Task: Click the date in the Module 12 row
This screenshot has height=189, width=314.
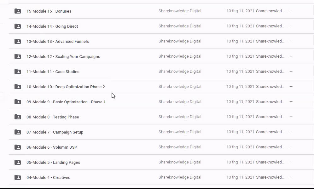Action: point(240,56)
